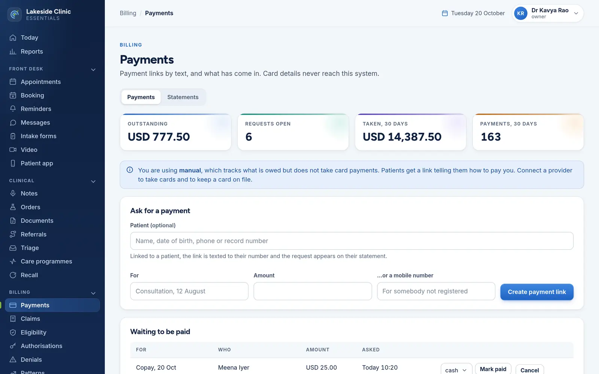Image resolution: width=599 pixels, height=374 pixels.
Task: Click the Intake forms clipboard icon
Action: pos(13,136)
